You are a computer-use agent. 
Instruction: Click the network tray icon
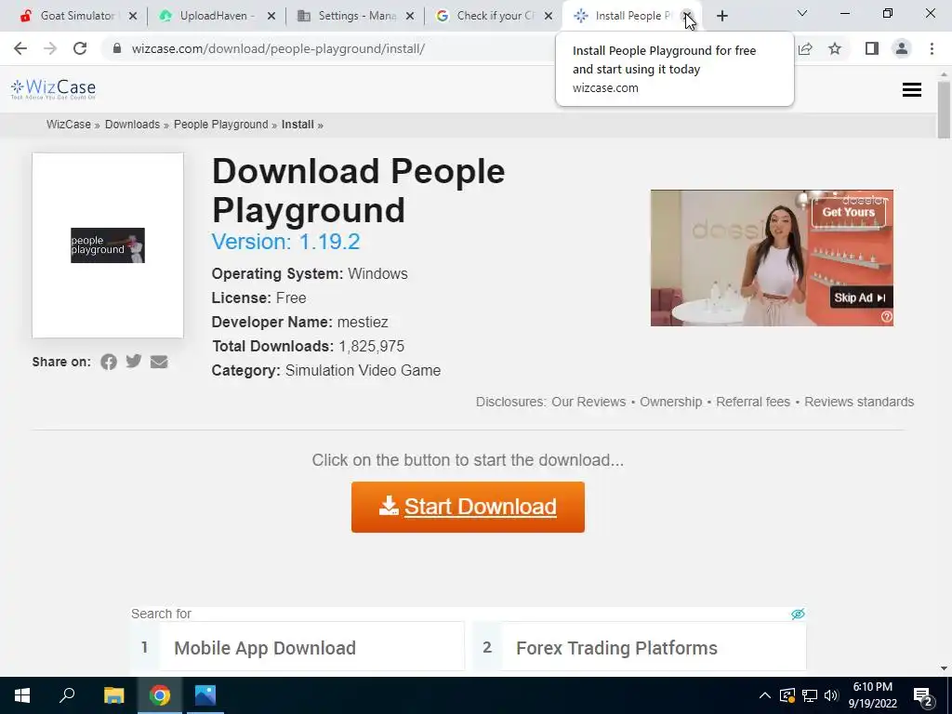(x=810, y=695)
